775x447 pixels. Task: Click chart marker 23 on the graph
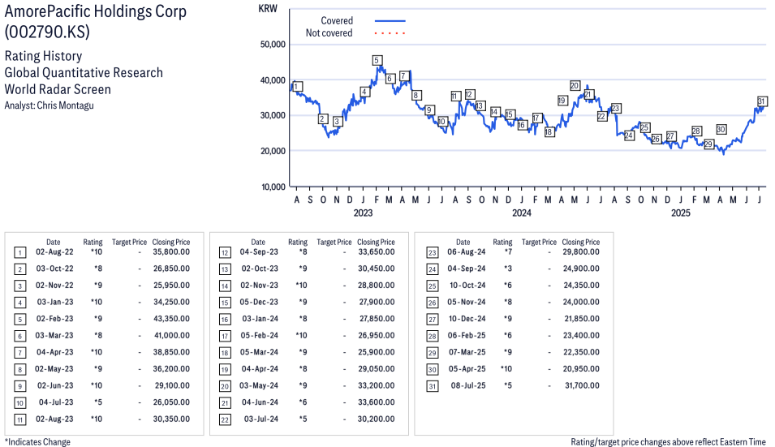click(x=615, y=108)
